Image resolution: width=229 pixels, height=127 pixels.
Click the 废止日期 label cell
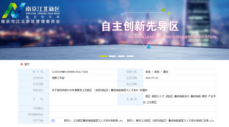pyautogui.click(x=130, y=84)
